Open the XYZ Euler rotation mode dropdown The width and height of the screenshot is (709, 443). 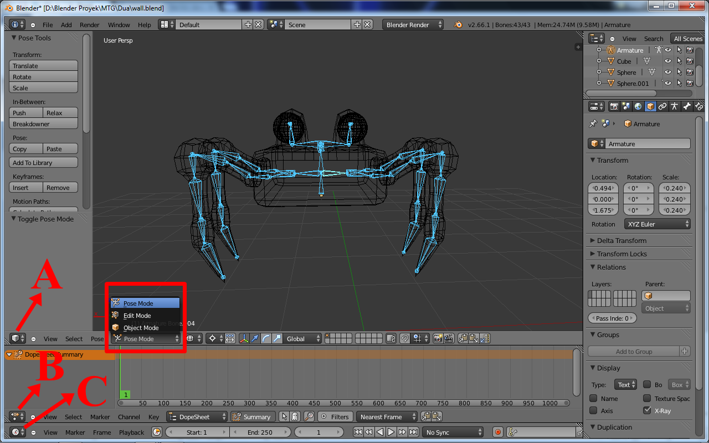[657, 224]
